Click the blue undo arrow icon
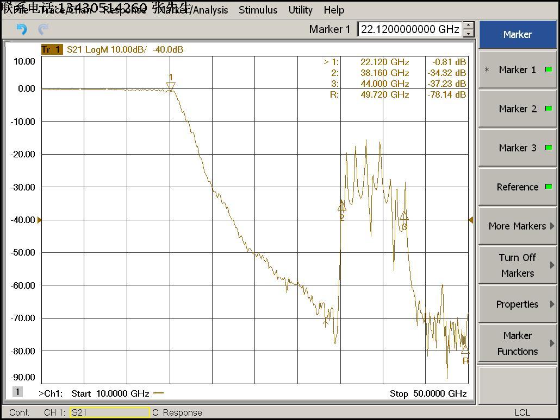The height and width of the screenshot is (420, 560). pyautogui.click(x=22, y=29)
